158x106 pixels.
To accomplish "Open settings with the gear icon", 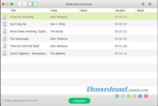I will pos(143,4).
